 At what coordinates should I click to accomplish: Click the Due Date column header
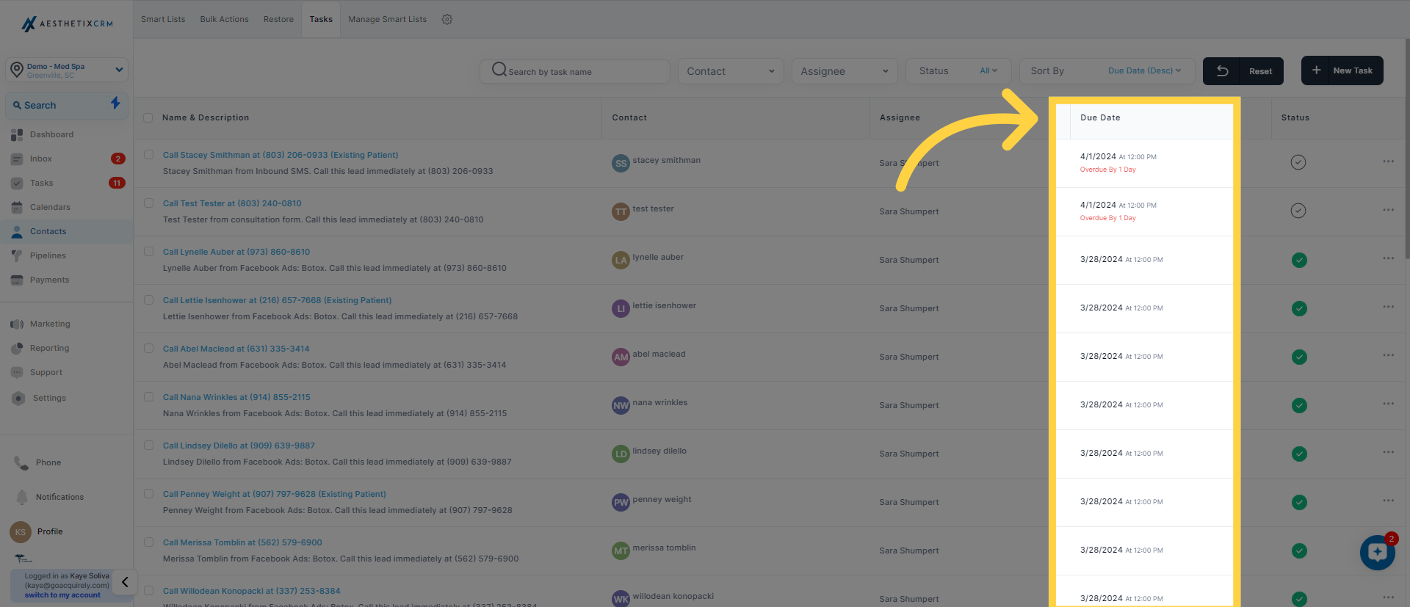pyautogui.click(x=1100, y=117)
